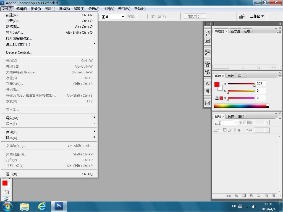Open the Clone Source stamp panel icon
The image size is (283, 212).
(207, 72)
